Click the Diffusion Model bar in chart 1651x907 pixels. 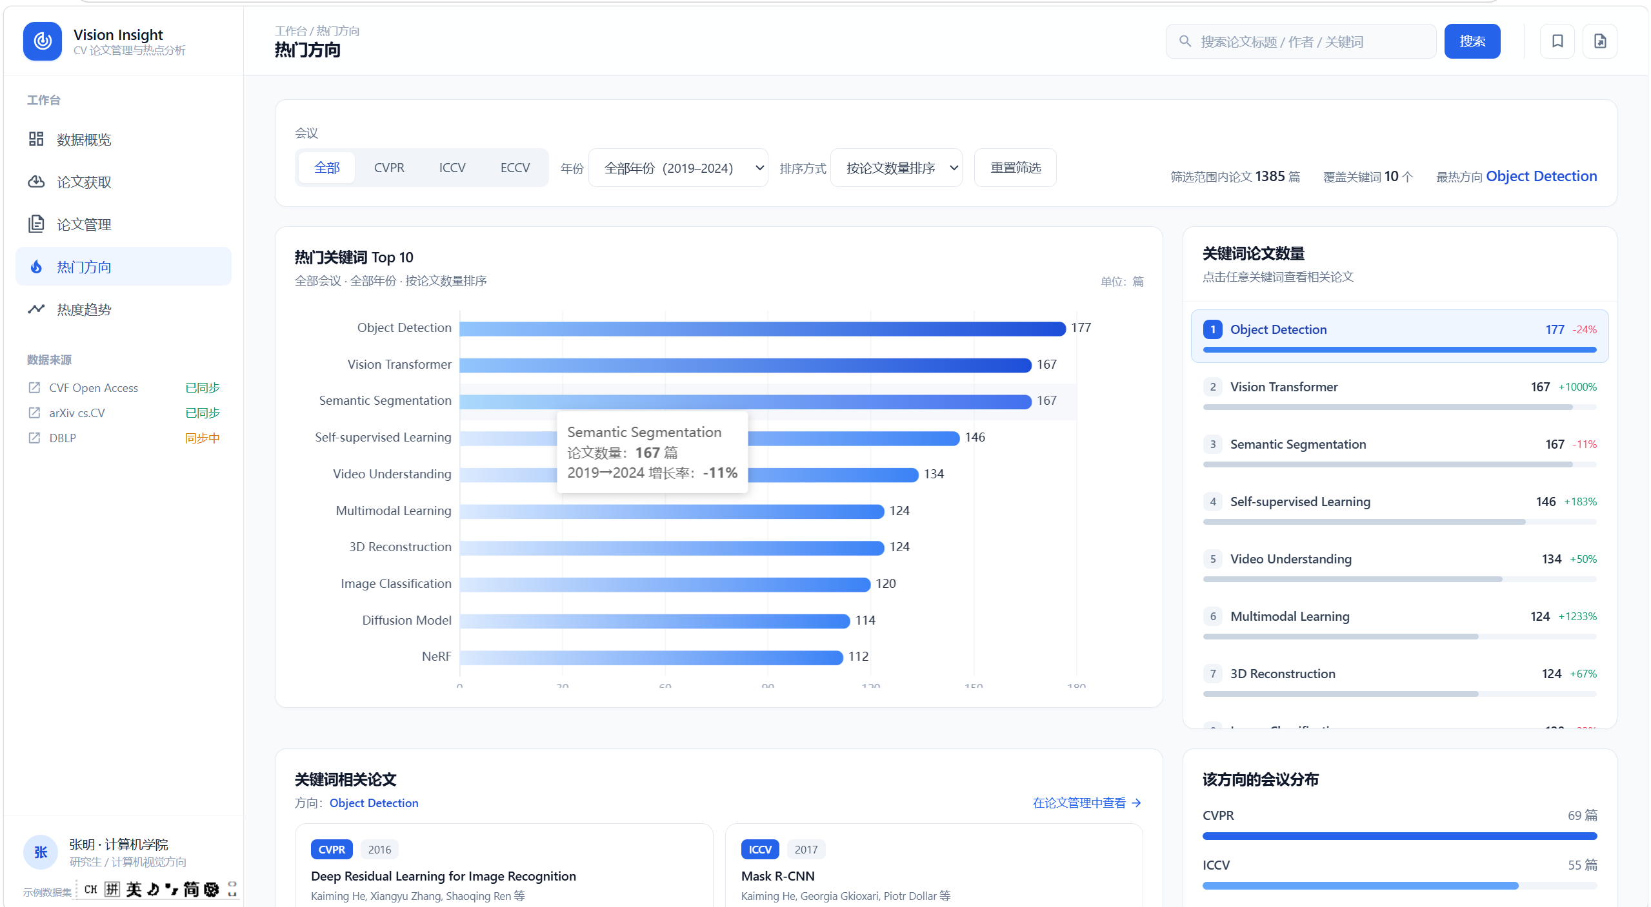click(x=655, y=621)
